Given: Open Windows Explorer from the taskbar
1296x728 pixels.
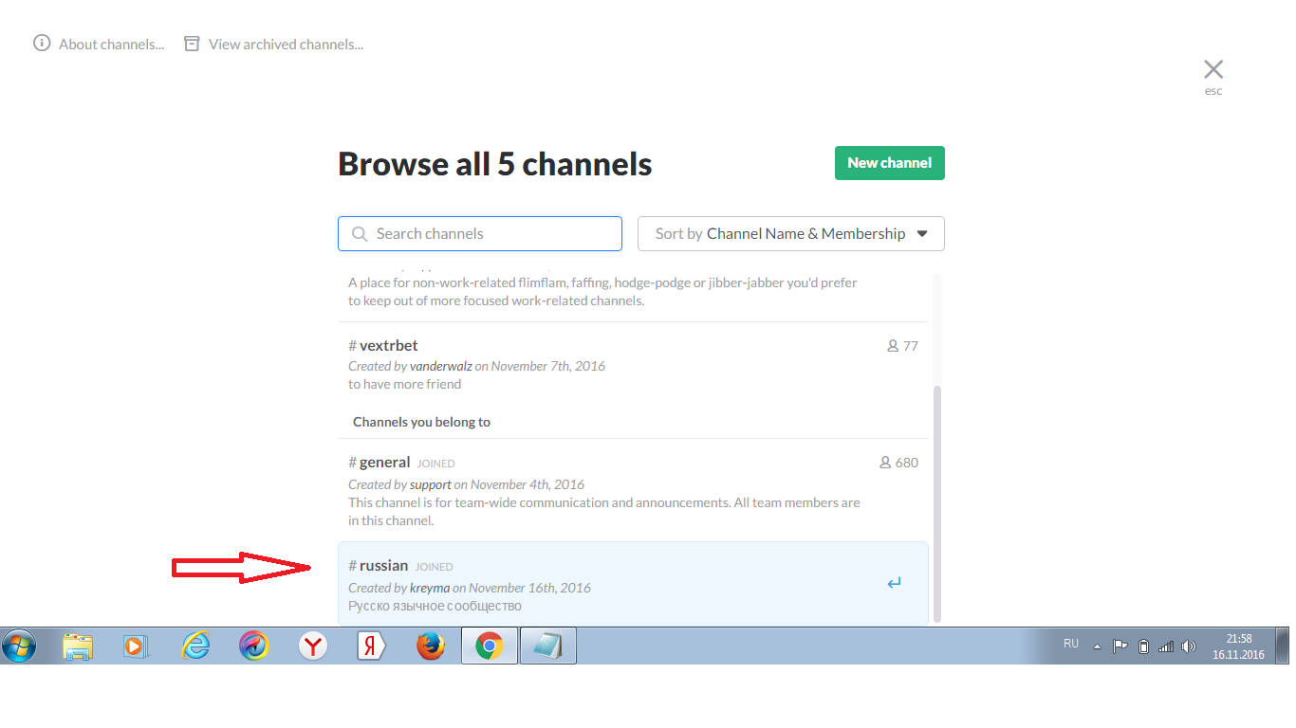Looking at the screenshot, I should point(78,646).
